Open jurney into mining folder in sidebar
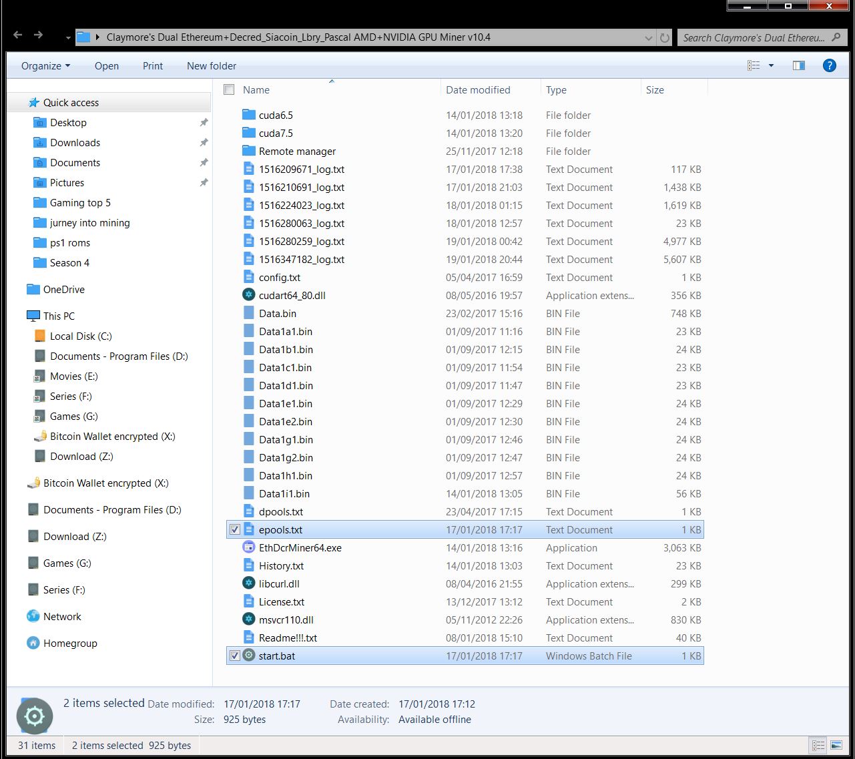 (89, 222)
